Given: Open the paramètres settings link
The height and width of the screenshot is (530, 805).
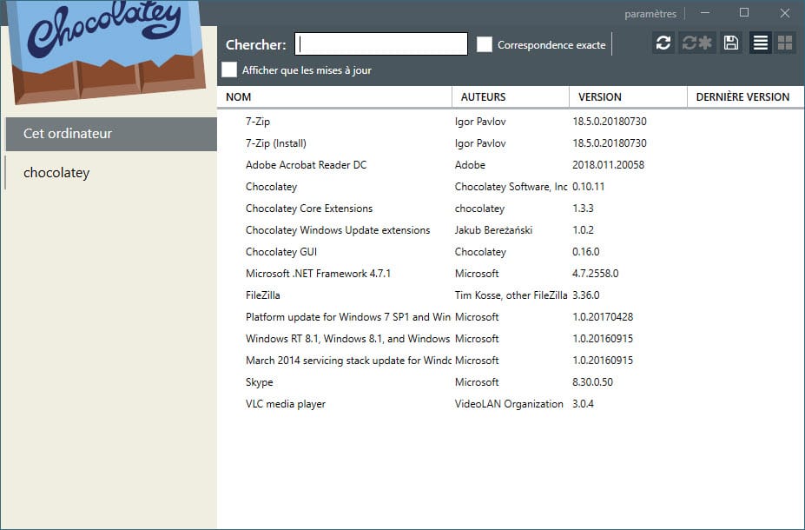Looking at the screenshot, I should pyautogui.click(x=650, y=14).
